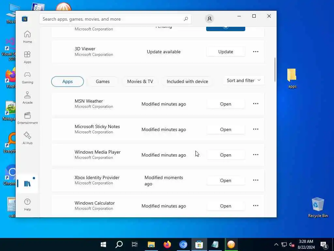Click the Windows Media Player title
This screenshot has width=334, height=251.
(98, 152)
